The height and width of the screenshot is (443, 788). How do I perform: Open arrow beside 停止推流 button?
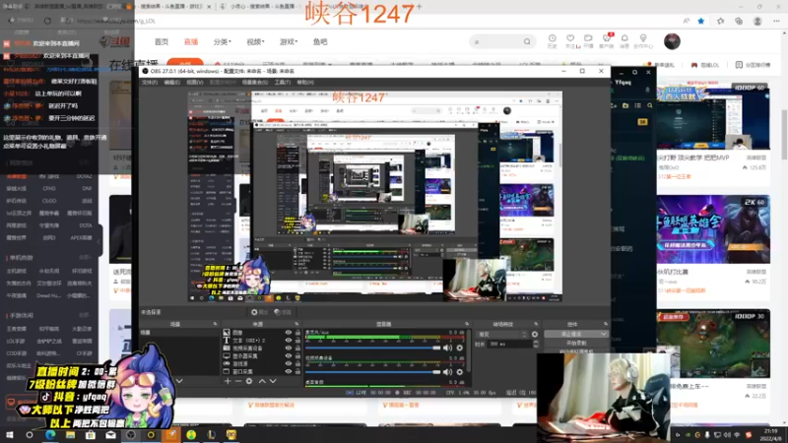coord(603,334)
